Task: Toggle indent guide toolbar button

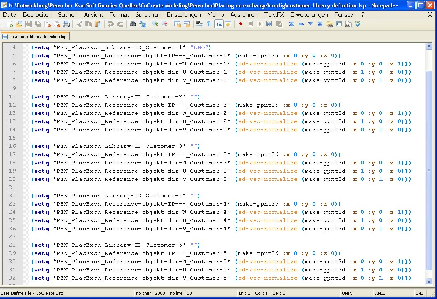Action: click(x=218, y=24)
